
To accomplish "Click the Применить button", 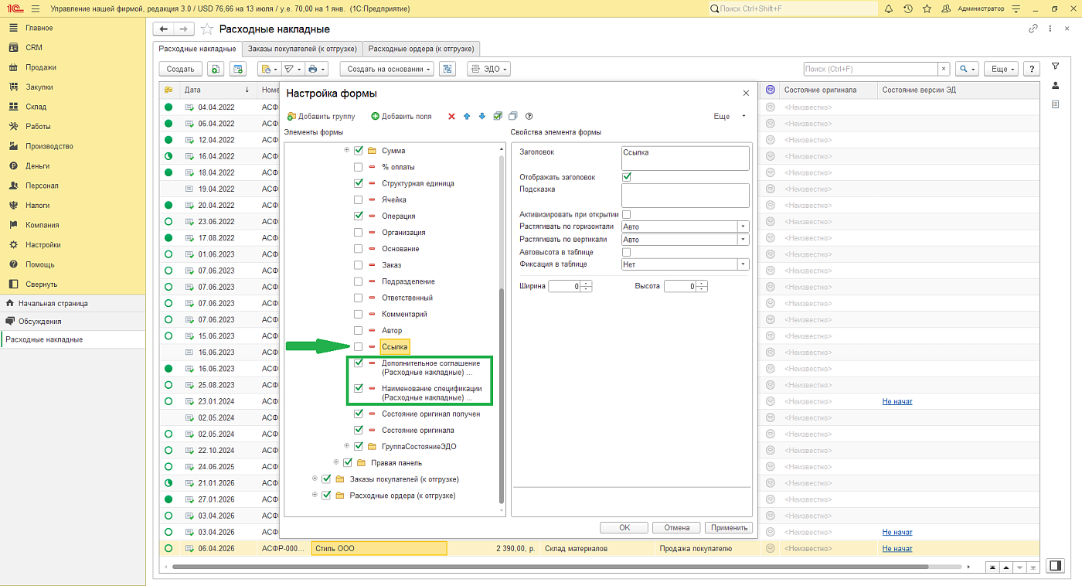I will (728, 527).
